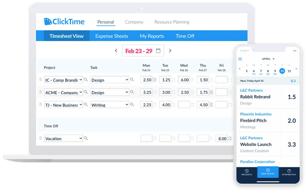Click the Wednesday 6.00 hours field
The image size is (306, 191).
[x=184, y=80]
